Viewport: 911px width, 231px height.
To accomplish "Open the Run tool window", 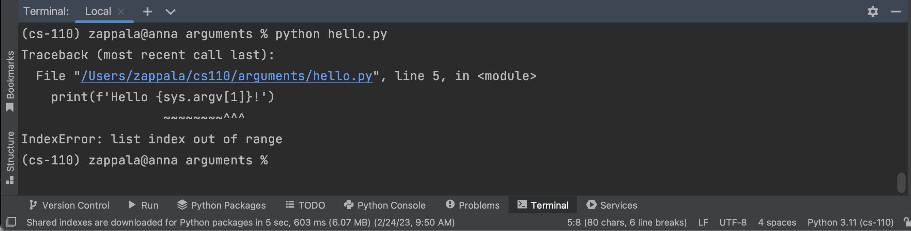I will [x=143, y=205].
